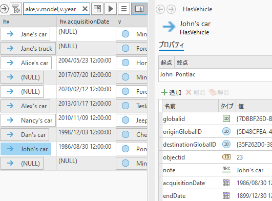Image resolution: width=272 pixels, height=201 pixels.
Task: Select the Jane's truck relationship cell
Action: [28, 48]
